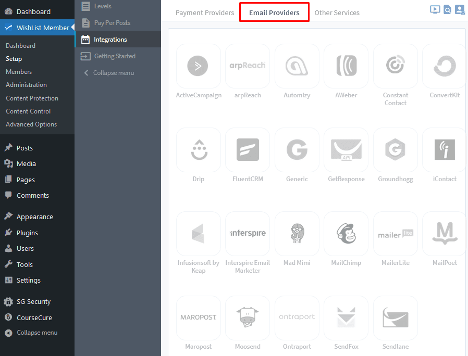Select the Maropost provider tile
This screenshot has height=356, width=468.
199,317
